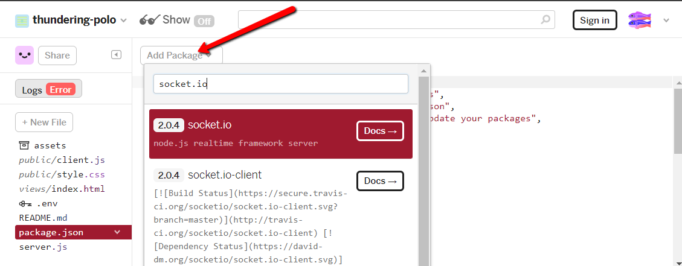
Task: Click the assets archive box icon
Action: (x=24, y=145)
